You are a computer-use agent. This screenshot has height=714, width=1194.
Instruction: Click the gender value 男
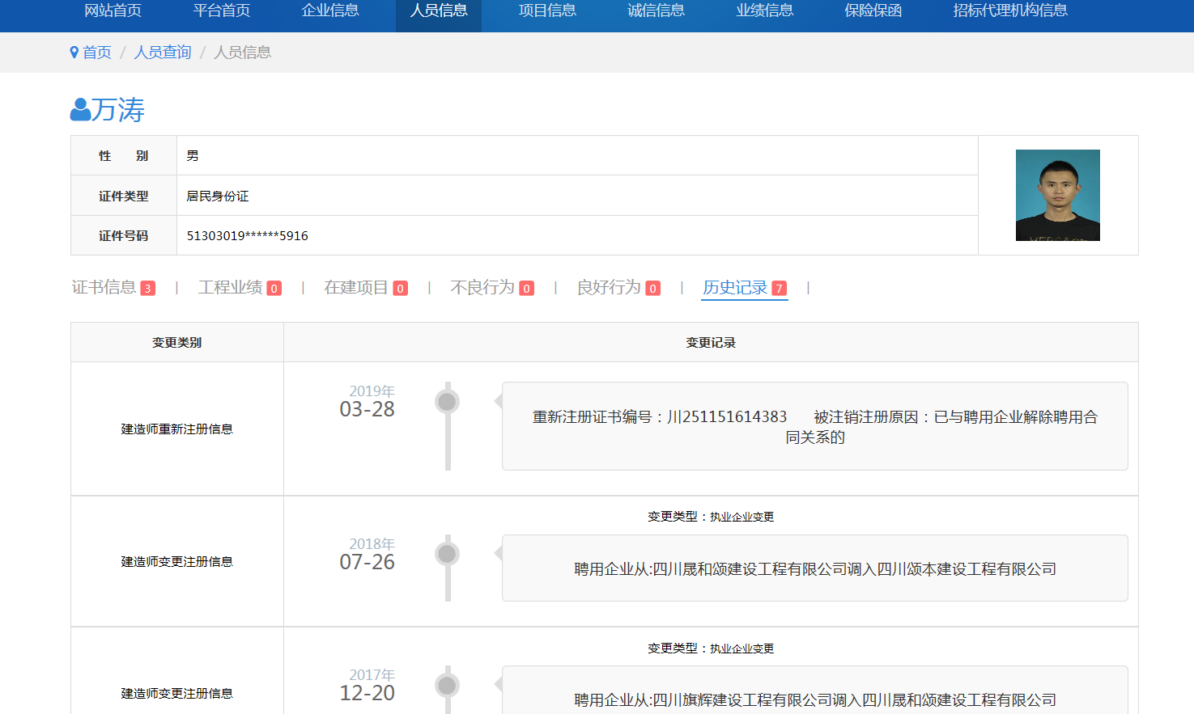point(193,156)
